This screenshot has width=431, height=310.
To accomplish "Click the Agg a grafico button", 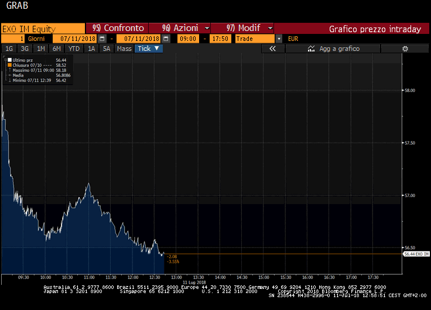I will [x=333, y=49].
